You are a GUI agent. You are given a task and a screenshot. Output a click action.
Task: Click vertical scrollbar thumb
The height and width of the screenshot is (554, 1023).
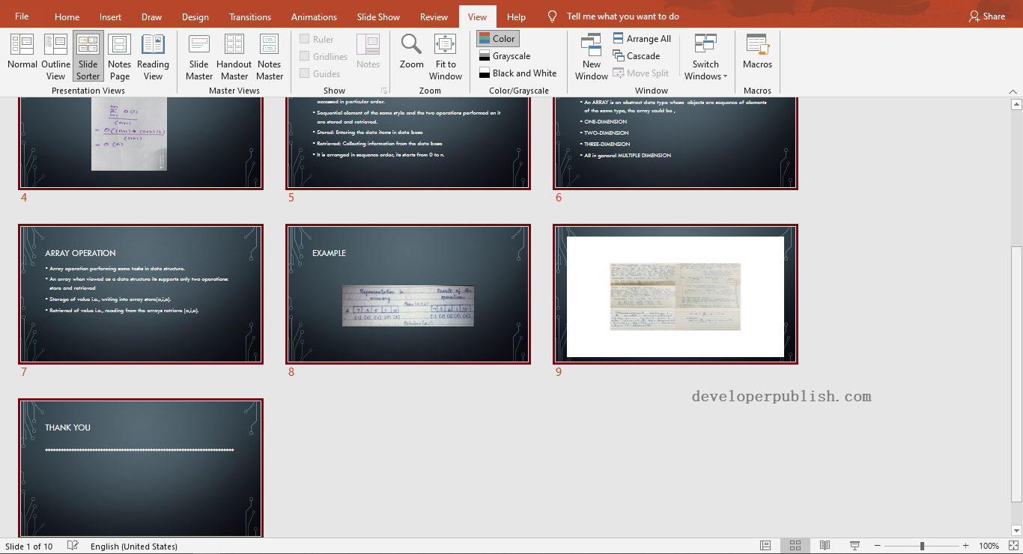[1016, 374]
